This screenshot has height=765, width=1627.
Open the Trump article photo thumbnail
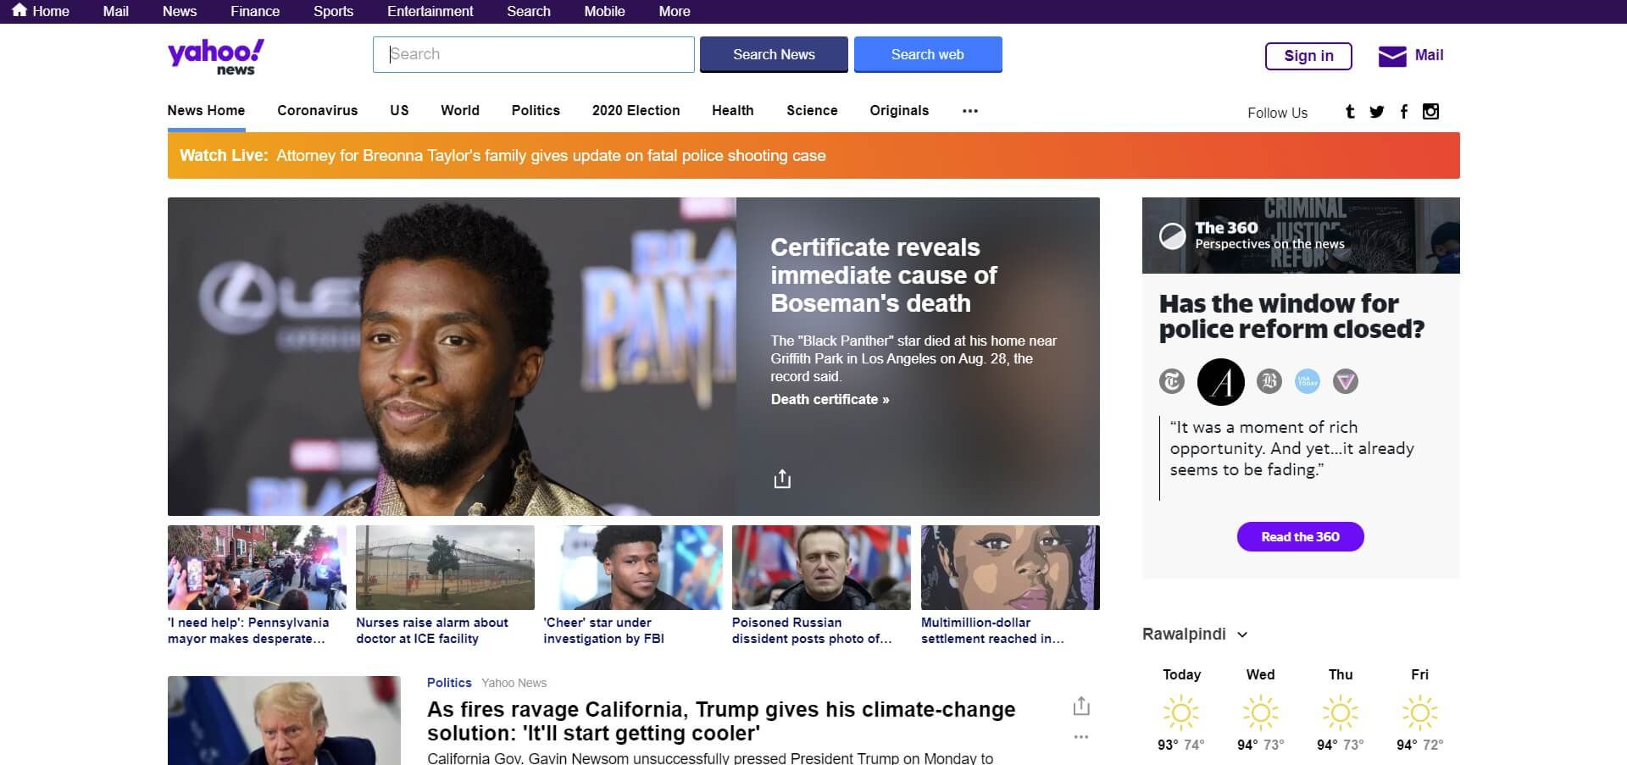(284, 720)
